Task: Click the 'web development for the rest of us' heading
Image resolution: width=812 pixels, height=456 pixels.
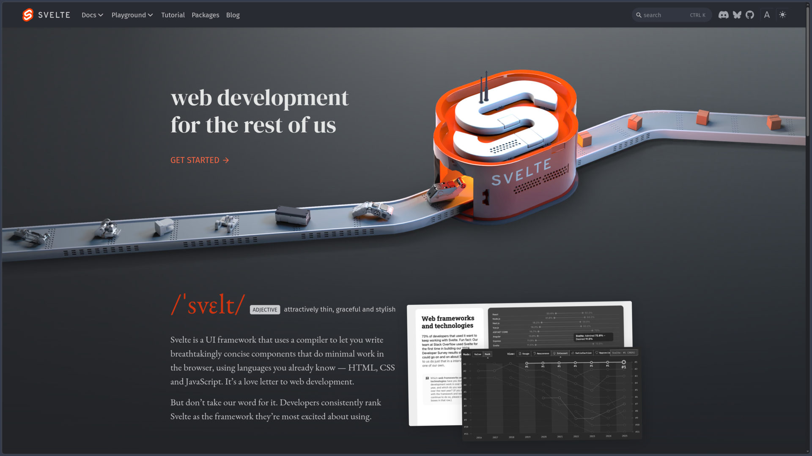Action: pyautogui.click(x=260, y=111)
